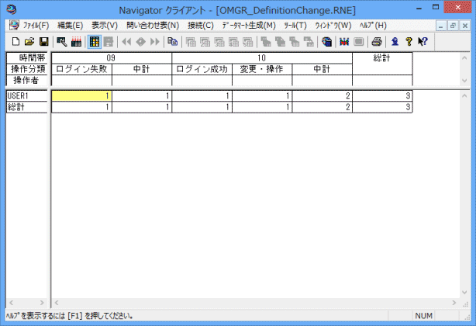
Task: Open the ツール(T) menu
Action: tap(295, 26)
